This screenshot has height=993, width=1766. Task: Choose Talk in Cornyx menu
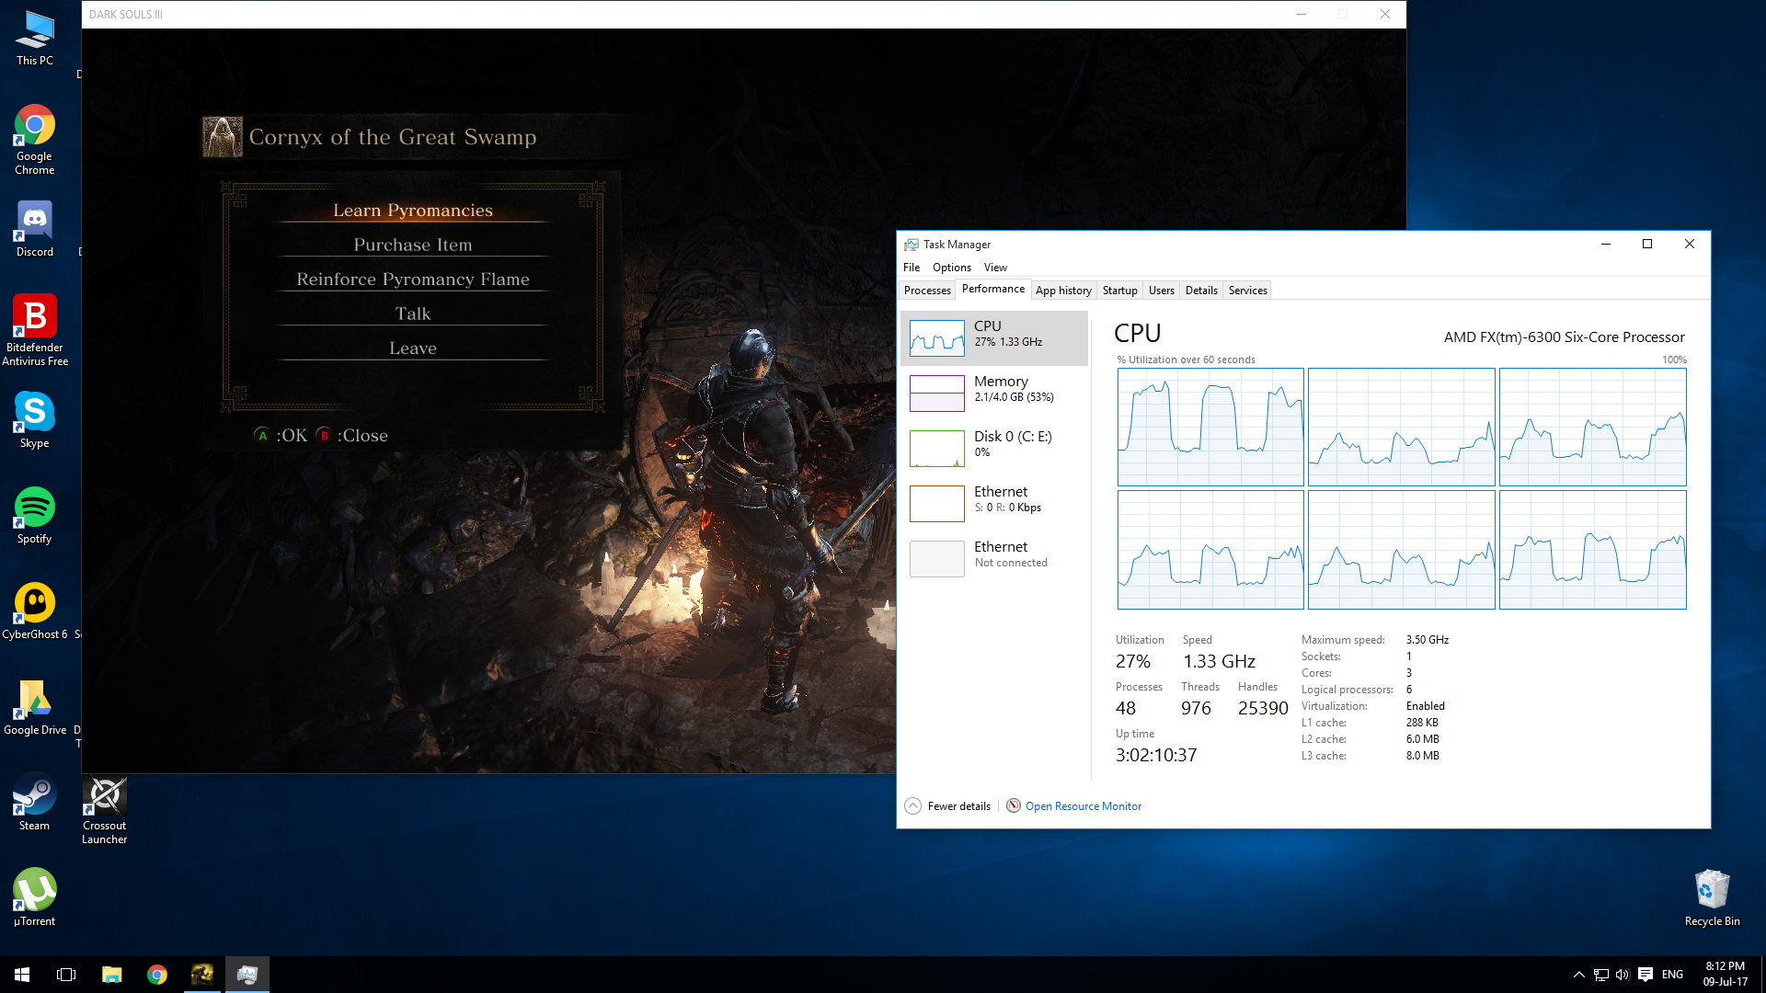point(413,314)
